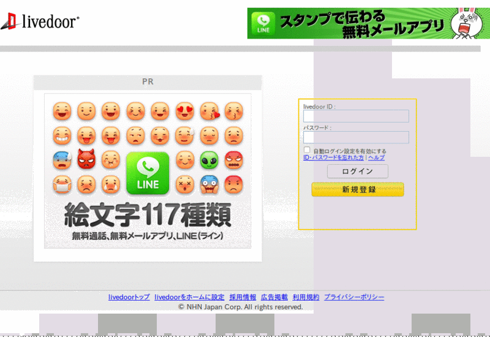This screenshot has height=343, width=490.
Task: Click the heart-eyes emoji in PR ad
Action: click(x=185, y=111)
